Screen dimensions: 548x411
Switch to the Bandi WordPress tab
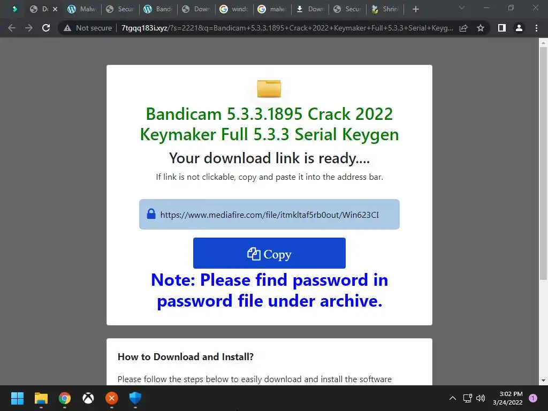(x=158, y=9)
